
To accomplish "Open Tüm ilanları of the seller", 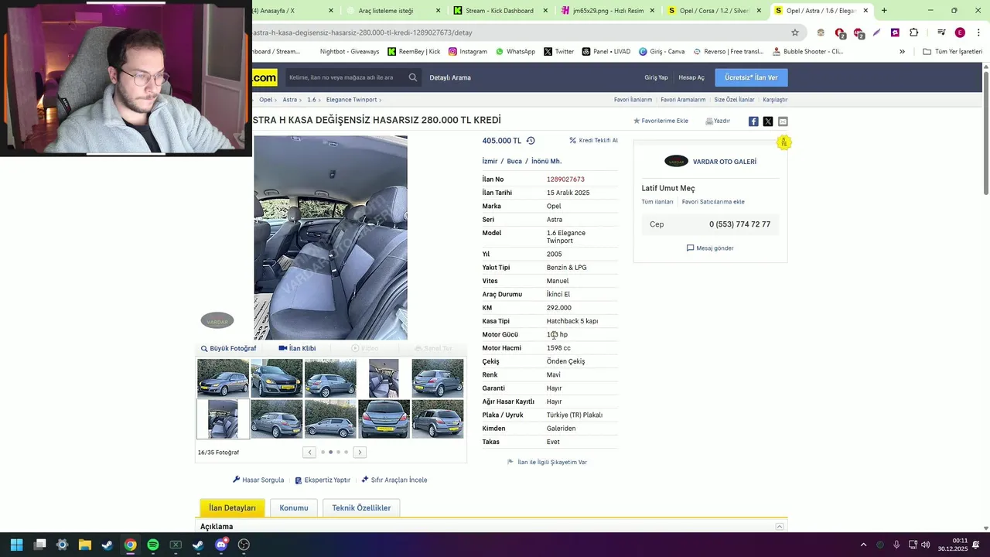I will click(x=657, y=202).
